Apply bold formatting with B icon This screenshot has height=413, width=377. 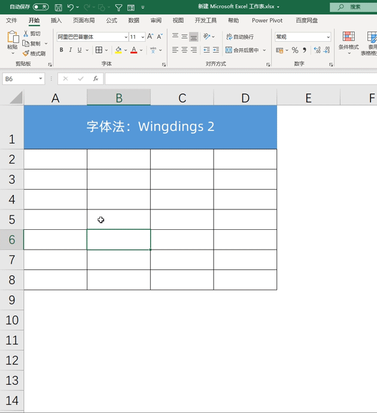pos(62,50)
